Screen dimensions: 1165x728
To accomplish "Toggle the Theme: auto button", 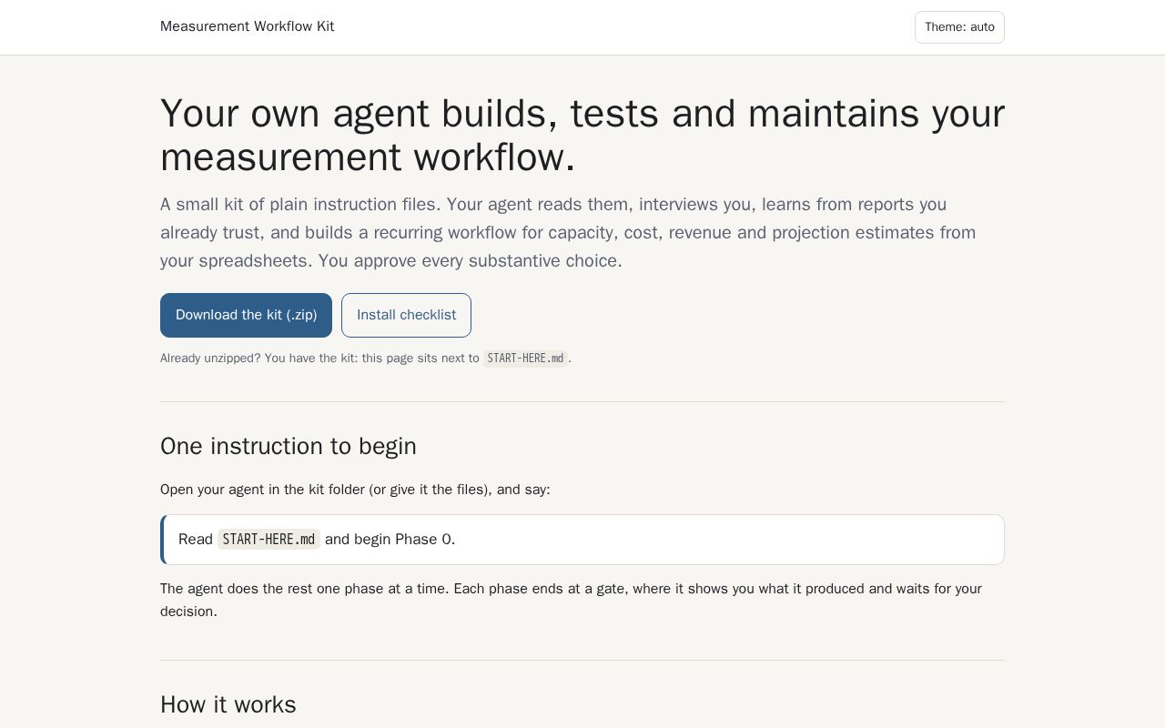I will [959, 27].
